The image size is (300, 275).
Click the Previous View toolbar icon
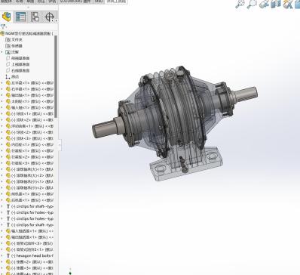tap(264, 4)
